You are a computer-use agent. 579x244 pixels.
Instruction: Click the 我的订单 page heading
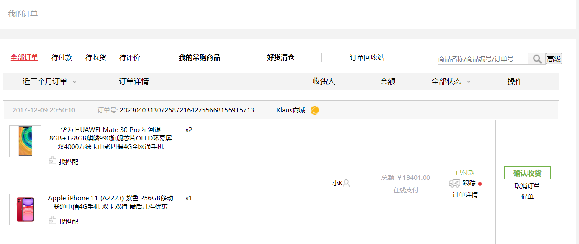click(23, 14)
